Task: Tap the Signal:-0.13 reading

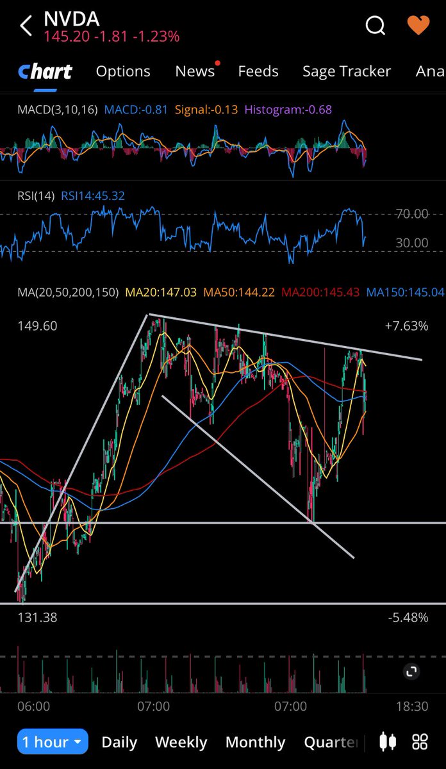Action: (x=206, y=110)
